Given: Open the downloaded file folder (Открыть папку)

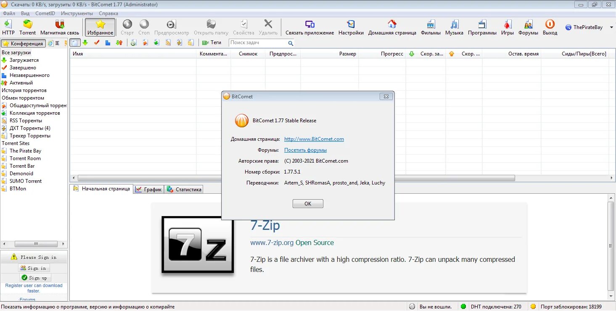Looking at the screenshot, I should coord(211,27).
